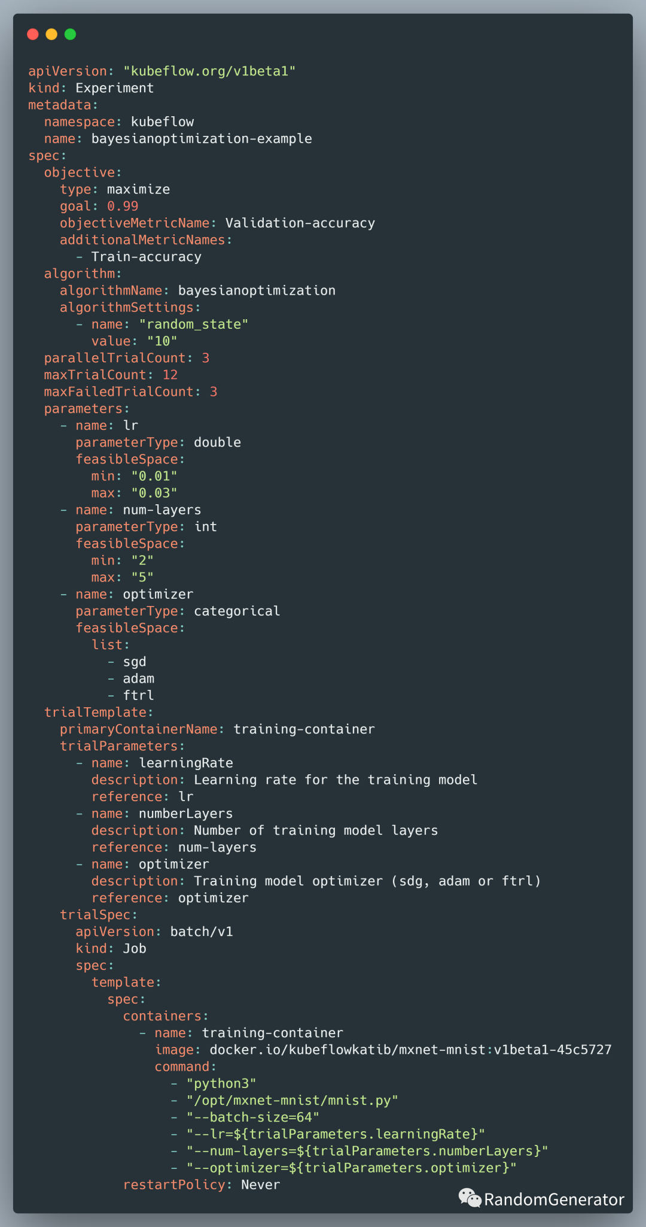Click the yellow minimize dot
The image size is (646, 1227).
pyautogui.click(x=51, y=34)
